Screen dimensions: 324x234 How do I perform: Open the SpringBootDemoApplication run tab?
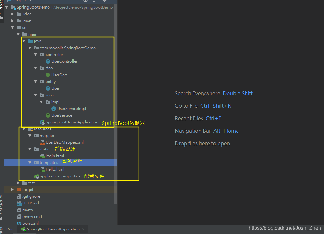[53, 229]
